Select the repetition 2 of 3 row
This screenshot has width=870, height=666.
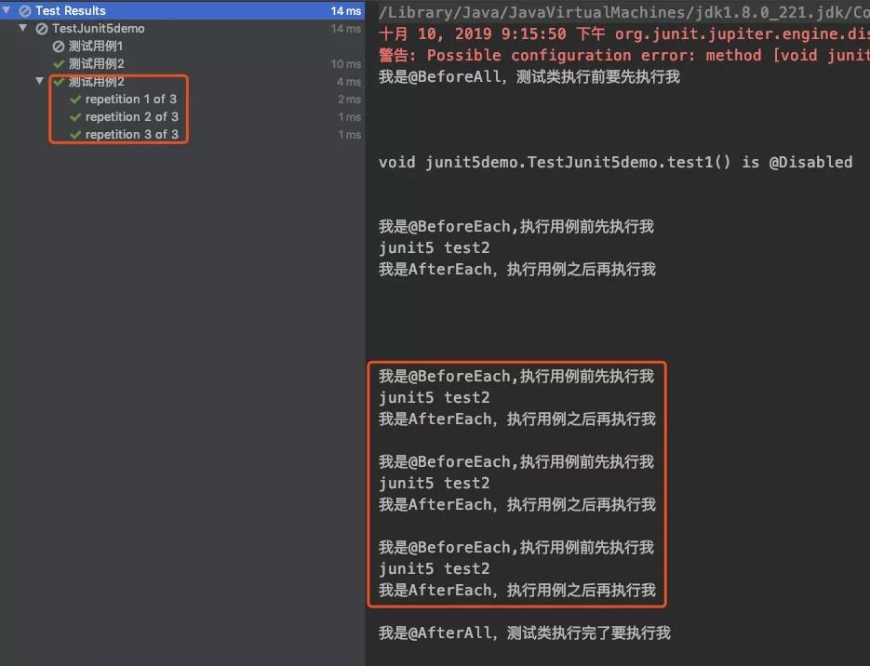182,117
